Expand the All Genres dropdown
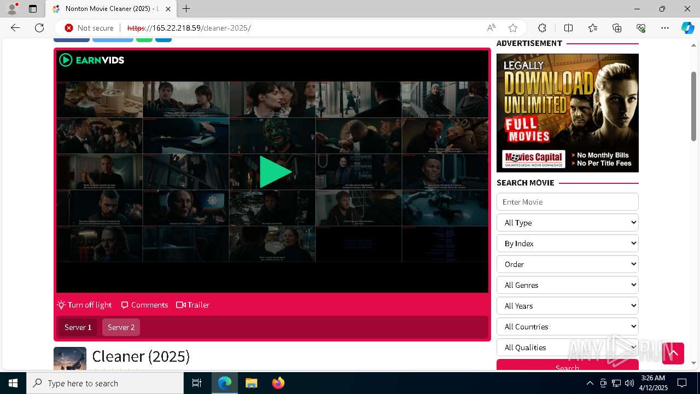The width and height of the screenshot is (700, 394). (567, 285)
